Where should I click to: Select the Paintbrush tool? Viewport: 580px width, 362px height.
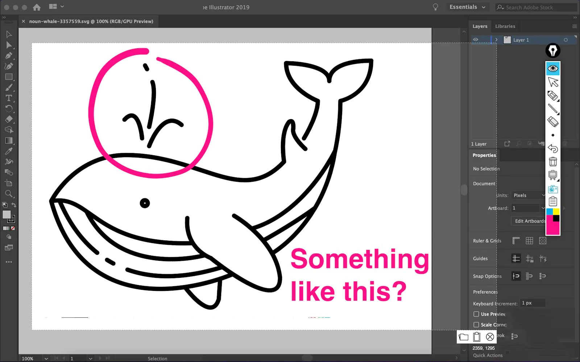coord(9,87)
